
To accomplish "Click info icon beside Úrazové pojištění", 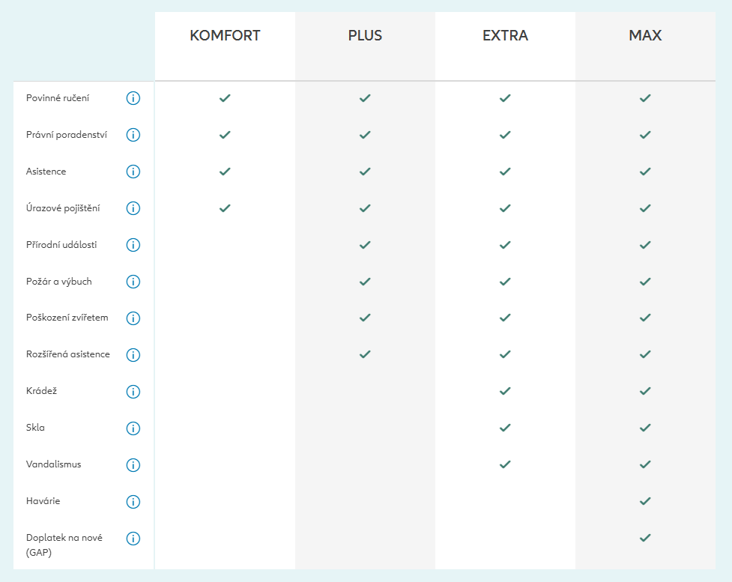I will 133,208.
